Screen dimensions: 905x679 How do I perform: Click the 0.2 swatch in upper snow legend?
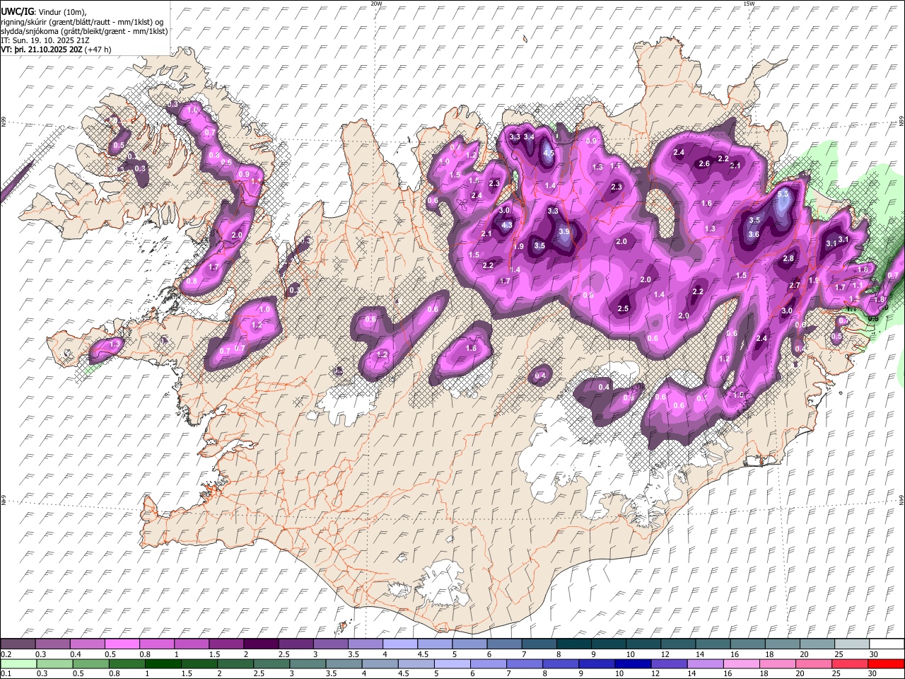(x=18, y=644)
